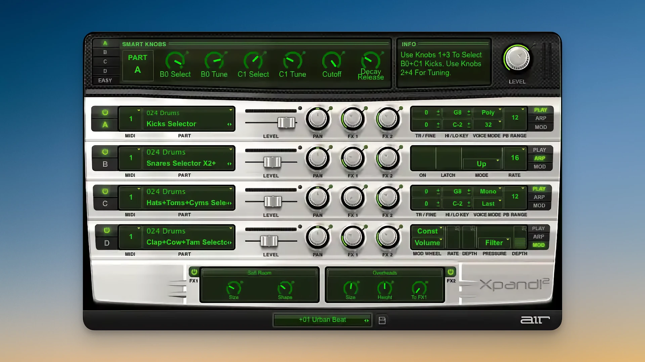645x362 pixels.
Task: Enable ARP mode on part A
Action: click(x=541, y=118)
